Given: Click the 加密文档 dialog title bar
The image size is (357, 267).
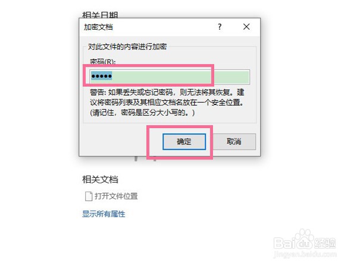Looking at the screenshot, I should pyautogui.click(x=148, y=27).
